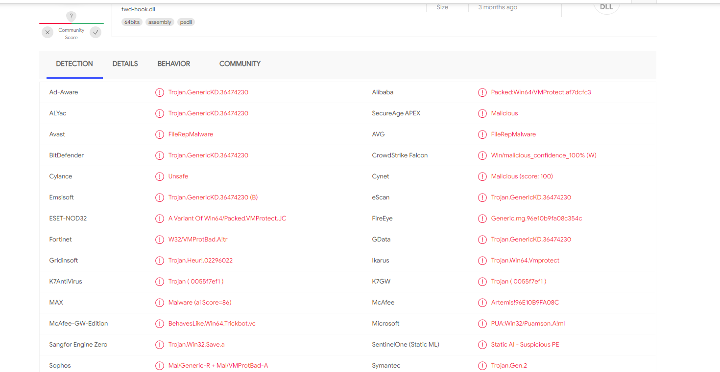720x372 pixels.
Task: Click the alert icon in the Alibaba row
Action: point(482,92)
